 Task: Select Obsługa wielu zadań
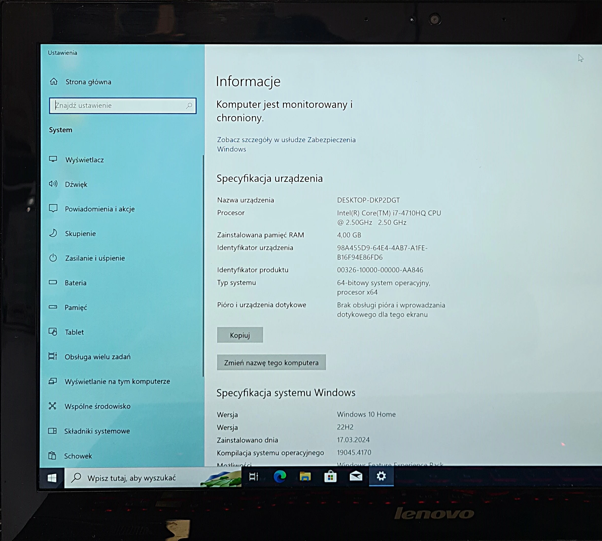97,357
